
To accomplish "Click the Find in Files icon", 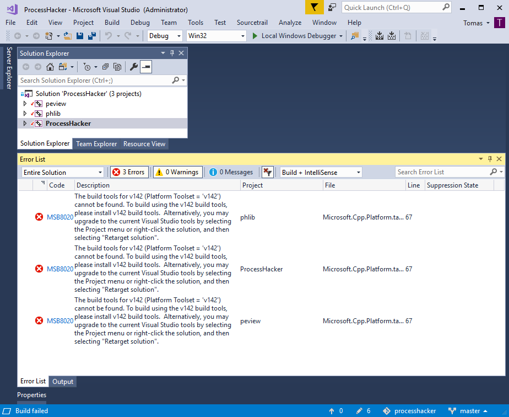I will tap(355, 36).
